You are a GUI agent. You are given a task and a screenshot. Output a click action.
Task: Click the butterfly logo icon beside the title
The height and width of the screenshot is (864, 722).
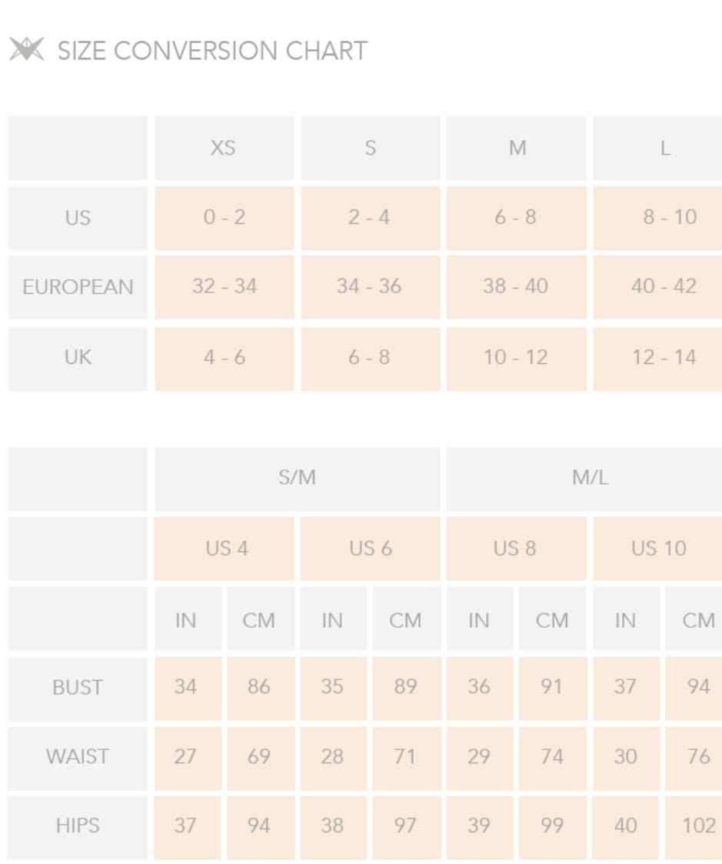click(26, 49)
